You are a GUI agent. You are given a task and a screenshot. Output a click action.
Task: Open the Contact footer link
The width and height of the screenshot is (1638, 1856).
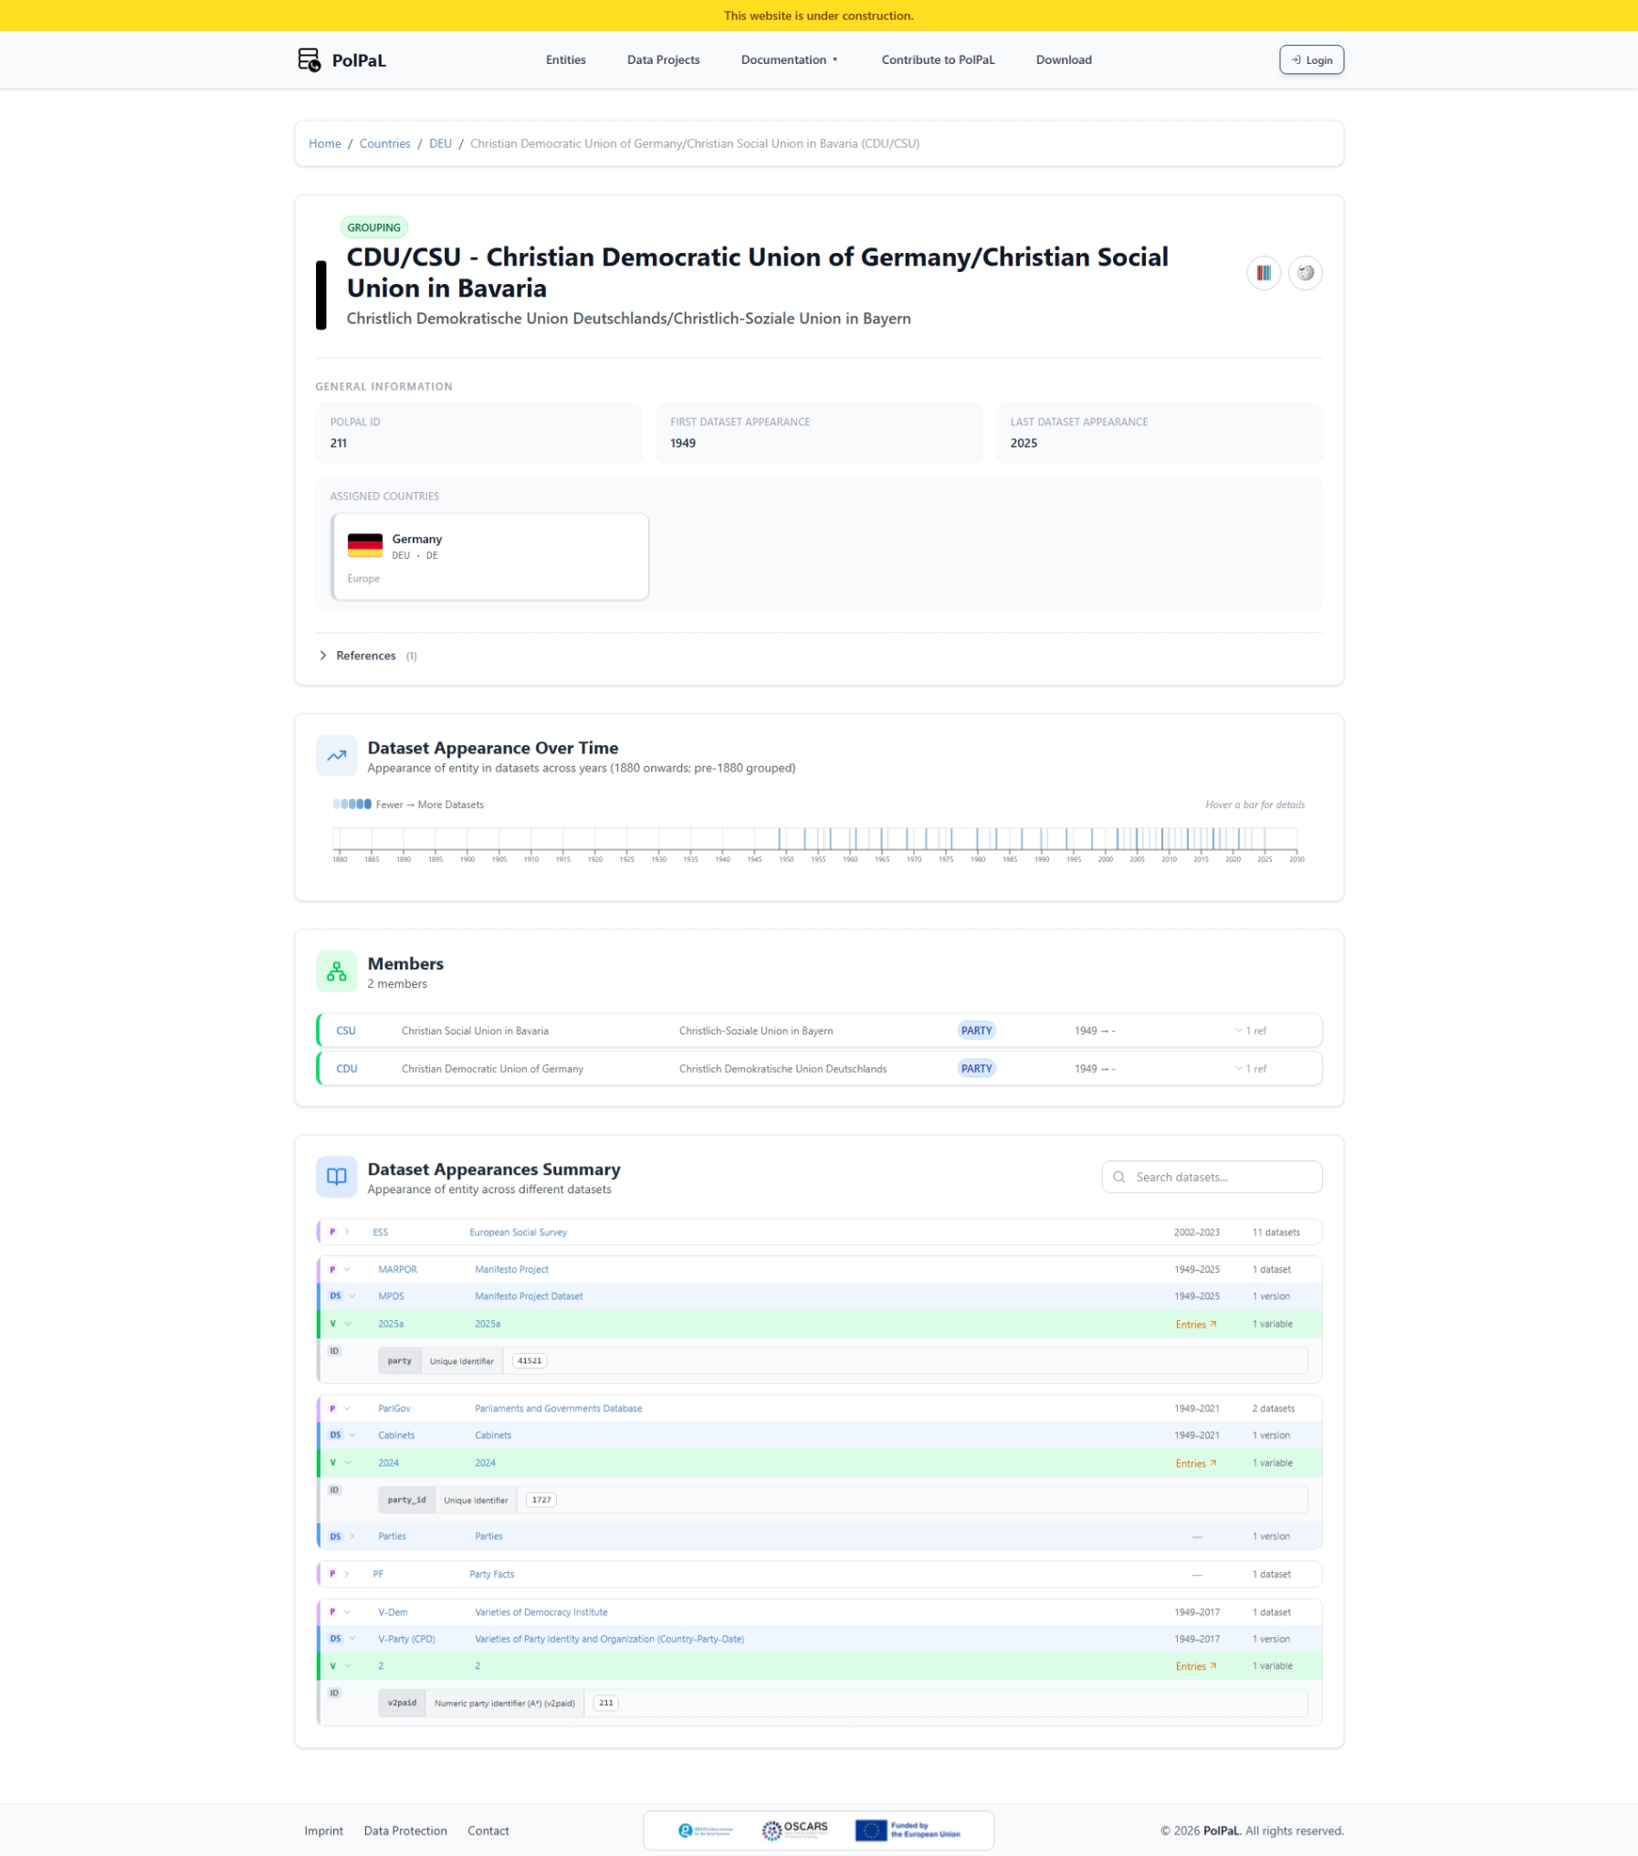click(x=488, y=1830)
